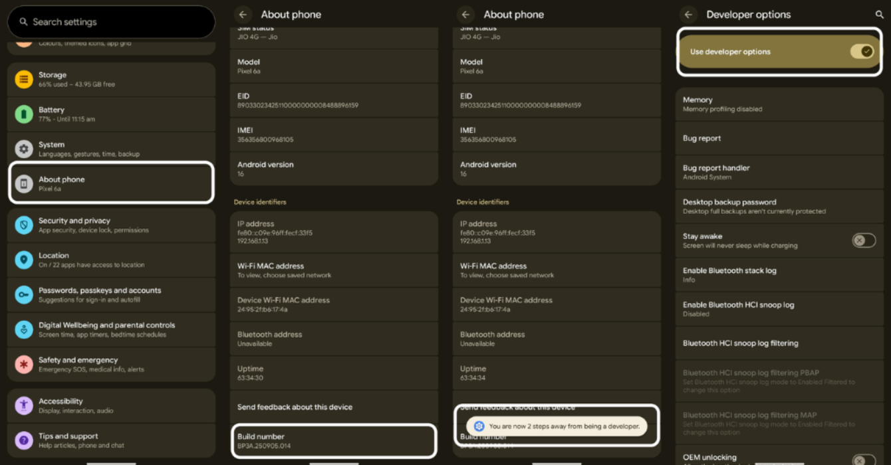Tap the search icon in Developer options

[x=879, y=14]
